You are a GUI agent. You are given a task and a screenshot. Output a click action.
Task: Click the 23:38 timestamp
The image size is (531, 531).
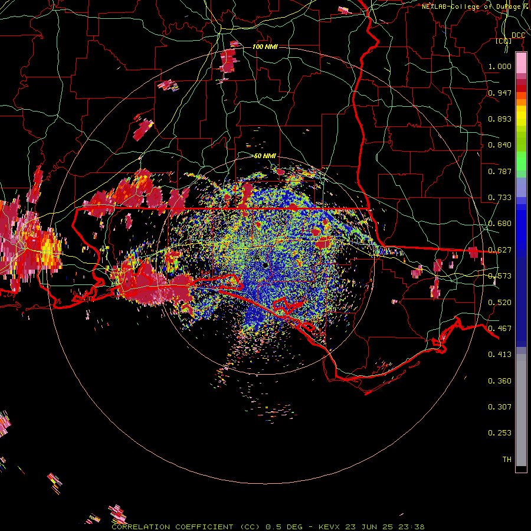pos(411,527)
